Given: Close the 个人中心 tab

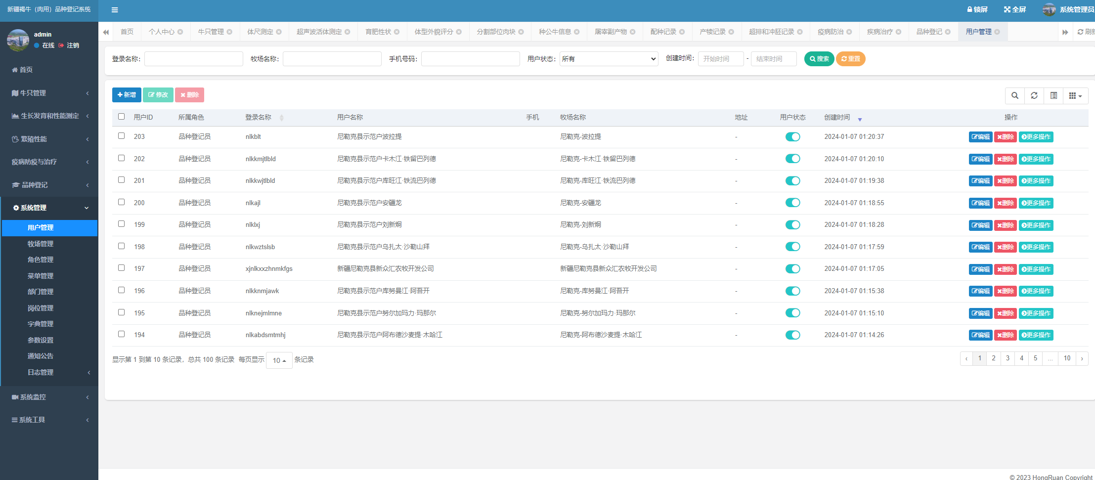Looking at the screenshot, I should (180, 32).
